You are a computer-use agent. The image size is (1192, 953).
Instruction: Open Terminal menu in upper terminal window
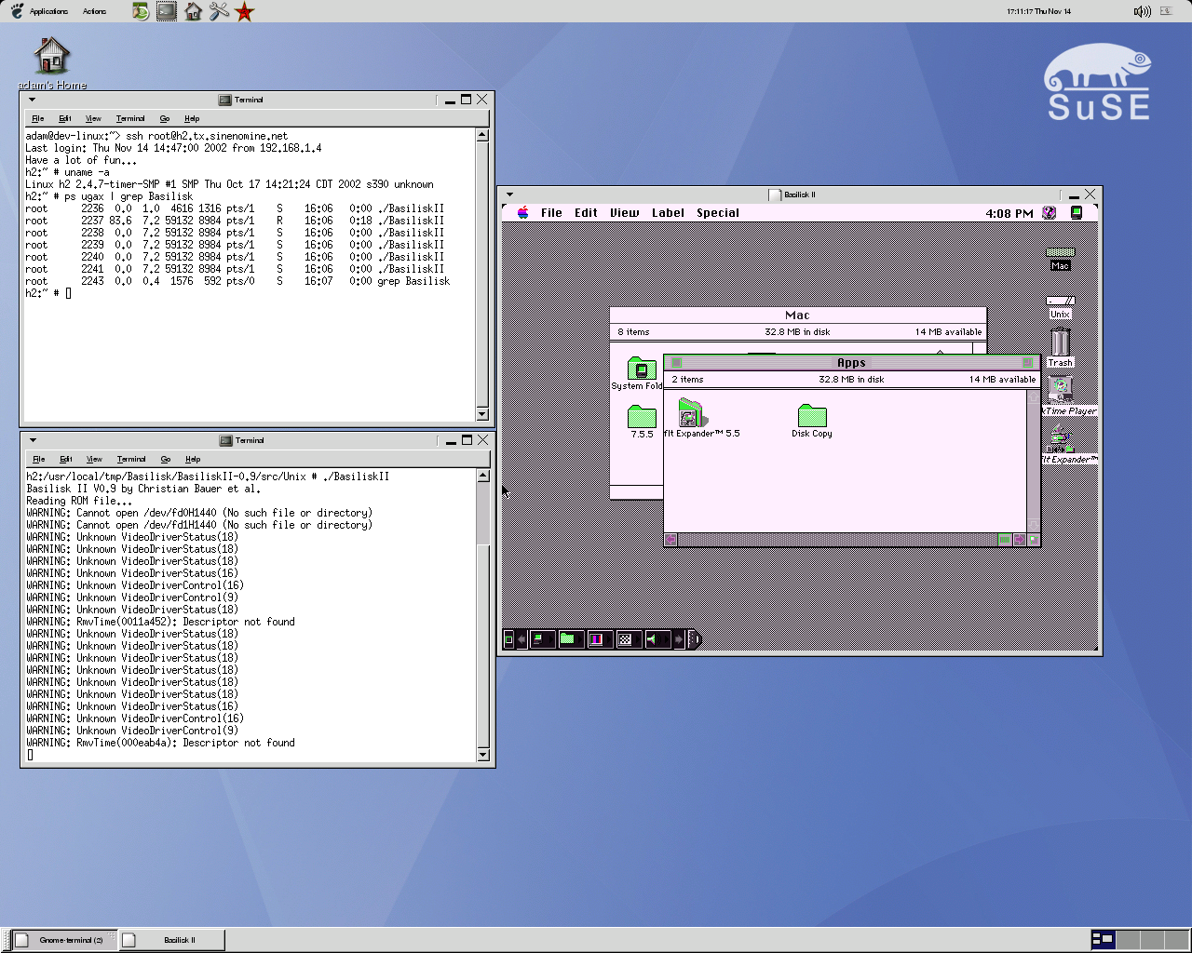click(130, 118)
